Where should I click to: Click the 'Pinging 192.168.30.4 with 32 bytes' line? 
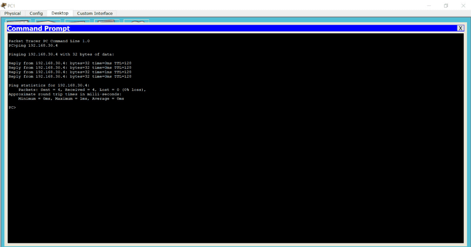pos(61,54)
